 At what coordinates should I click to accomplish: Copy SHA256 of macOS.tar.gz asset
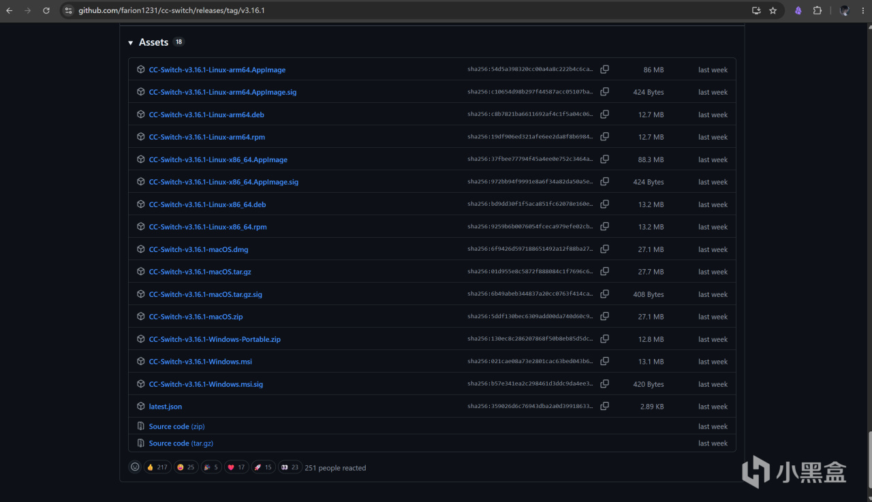point(604,272)
